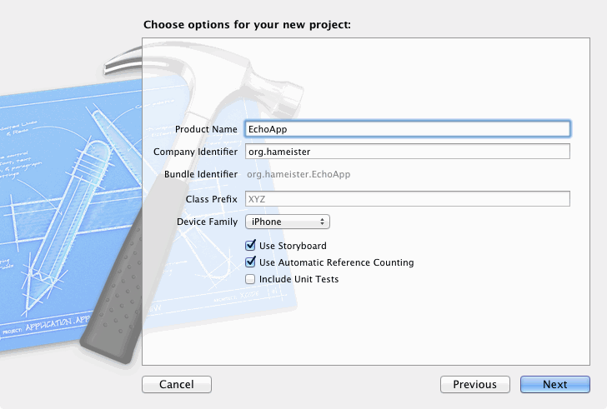Screen dimensions: 607x409
Task: Enable the Include Unit Tests checkbox
Action: click(250, 279)
